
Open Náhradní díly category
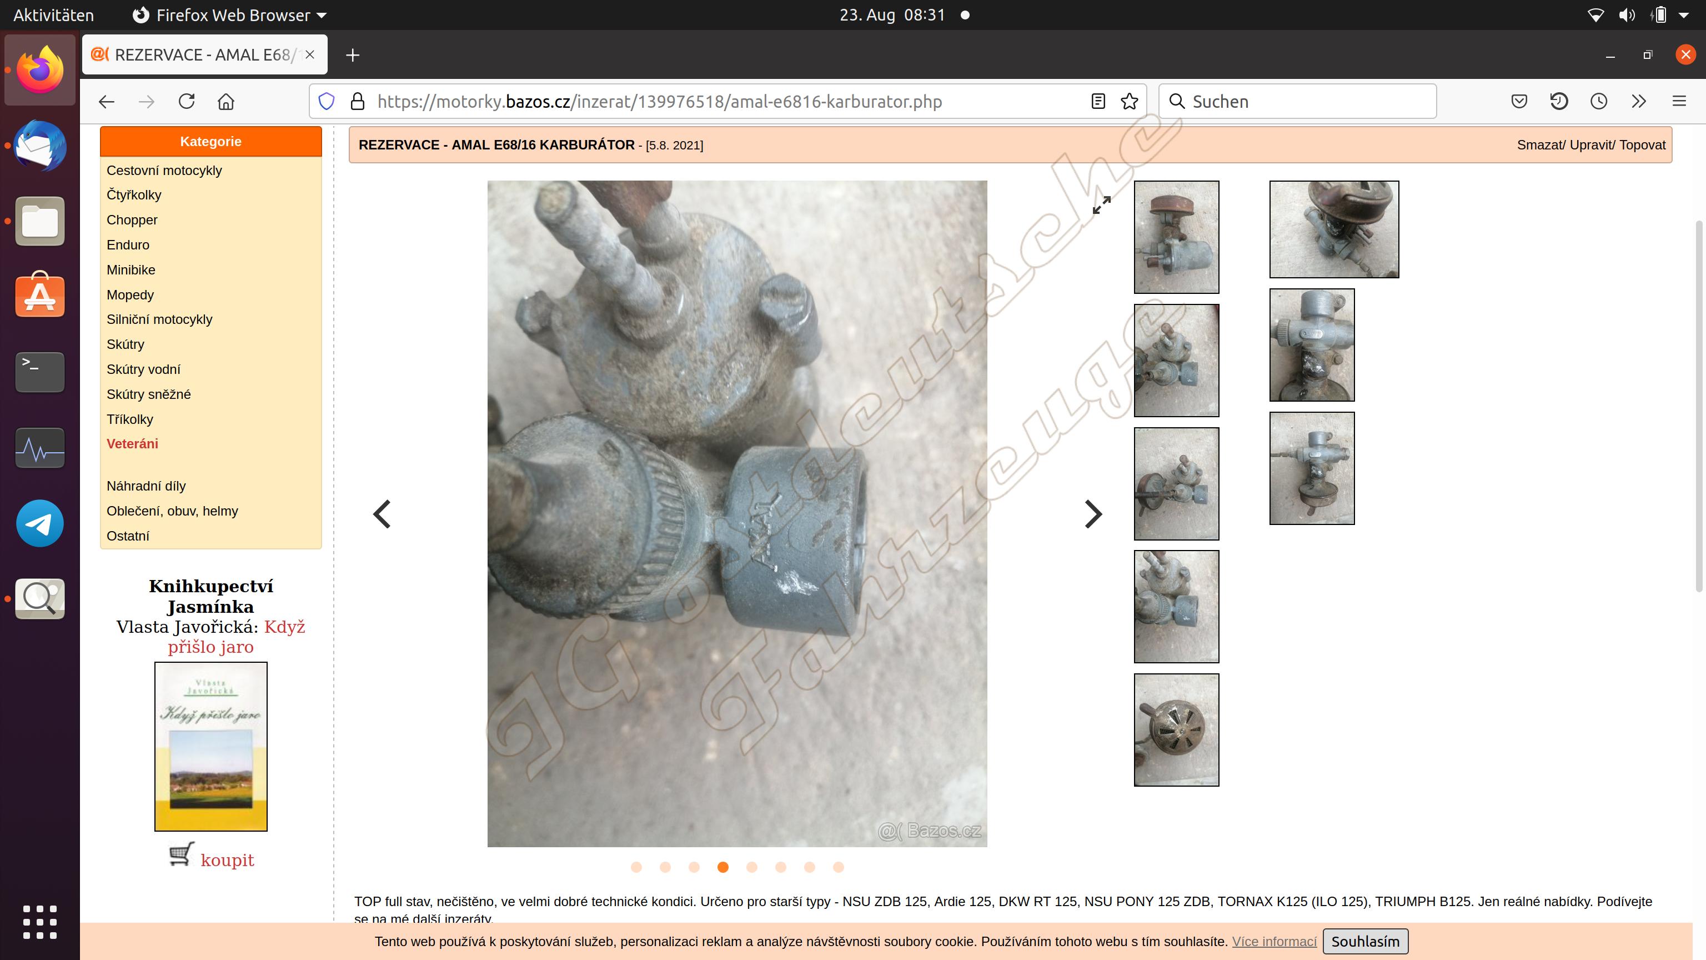pos(145,486)
